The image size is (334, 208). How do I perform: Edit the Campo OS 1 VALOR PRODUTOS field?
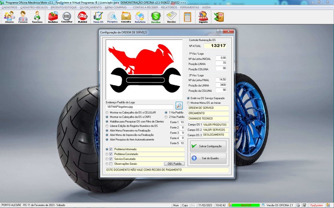click(x=215, y=125)
